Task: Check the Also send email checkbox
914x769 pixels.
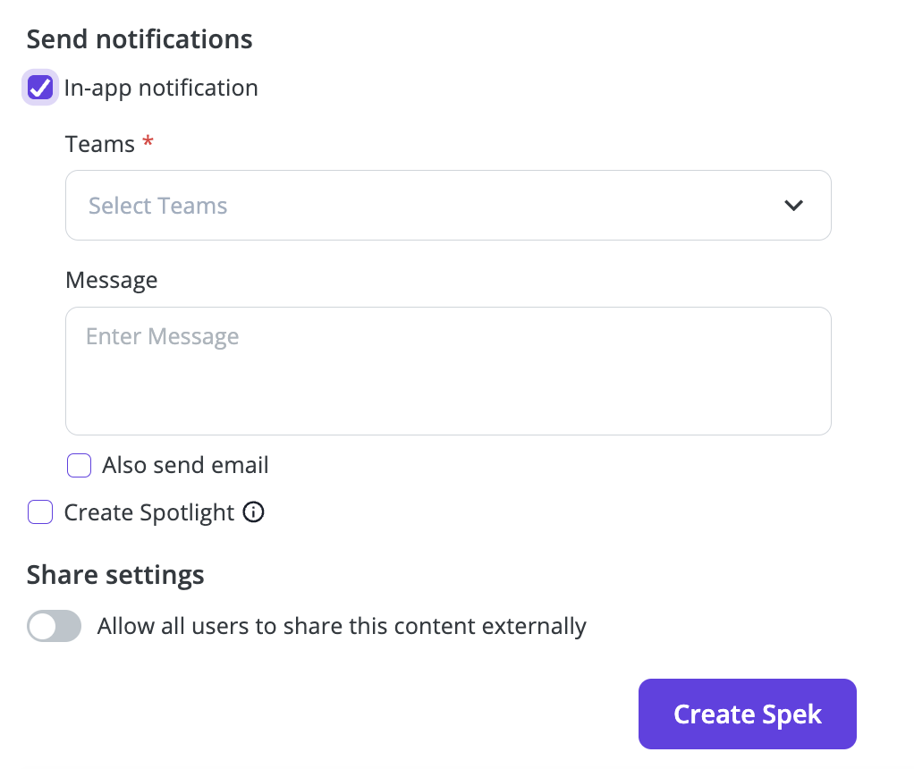Action: tap(80, 465)
